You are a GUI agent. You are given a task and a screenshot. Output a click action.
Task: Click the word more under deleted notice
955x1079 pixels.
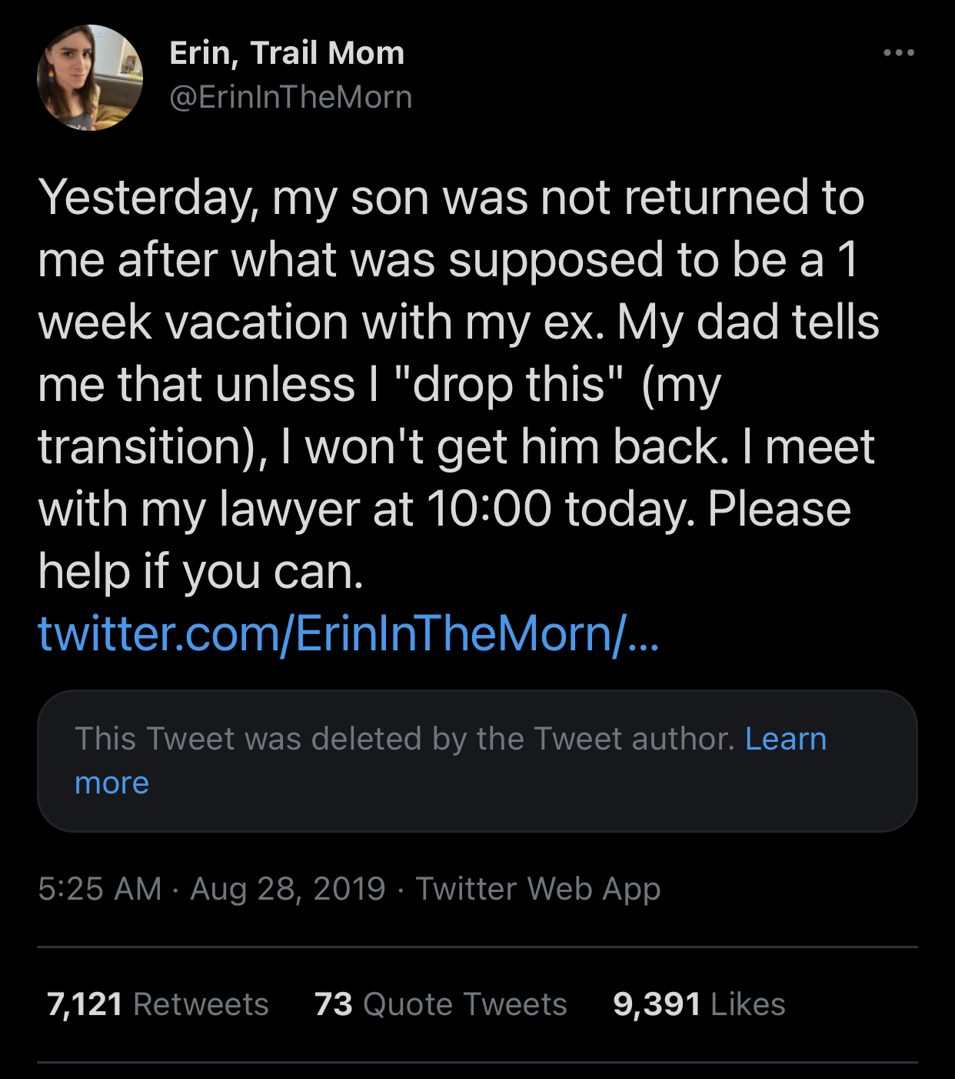pyautogui.click(x=111, y=783)
